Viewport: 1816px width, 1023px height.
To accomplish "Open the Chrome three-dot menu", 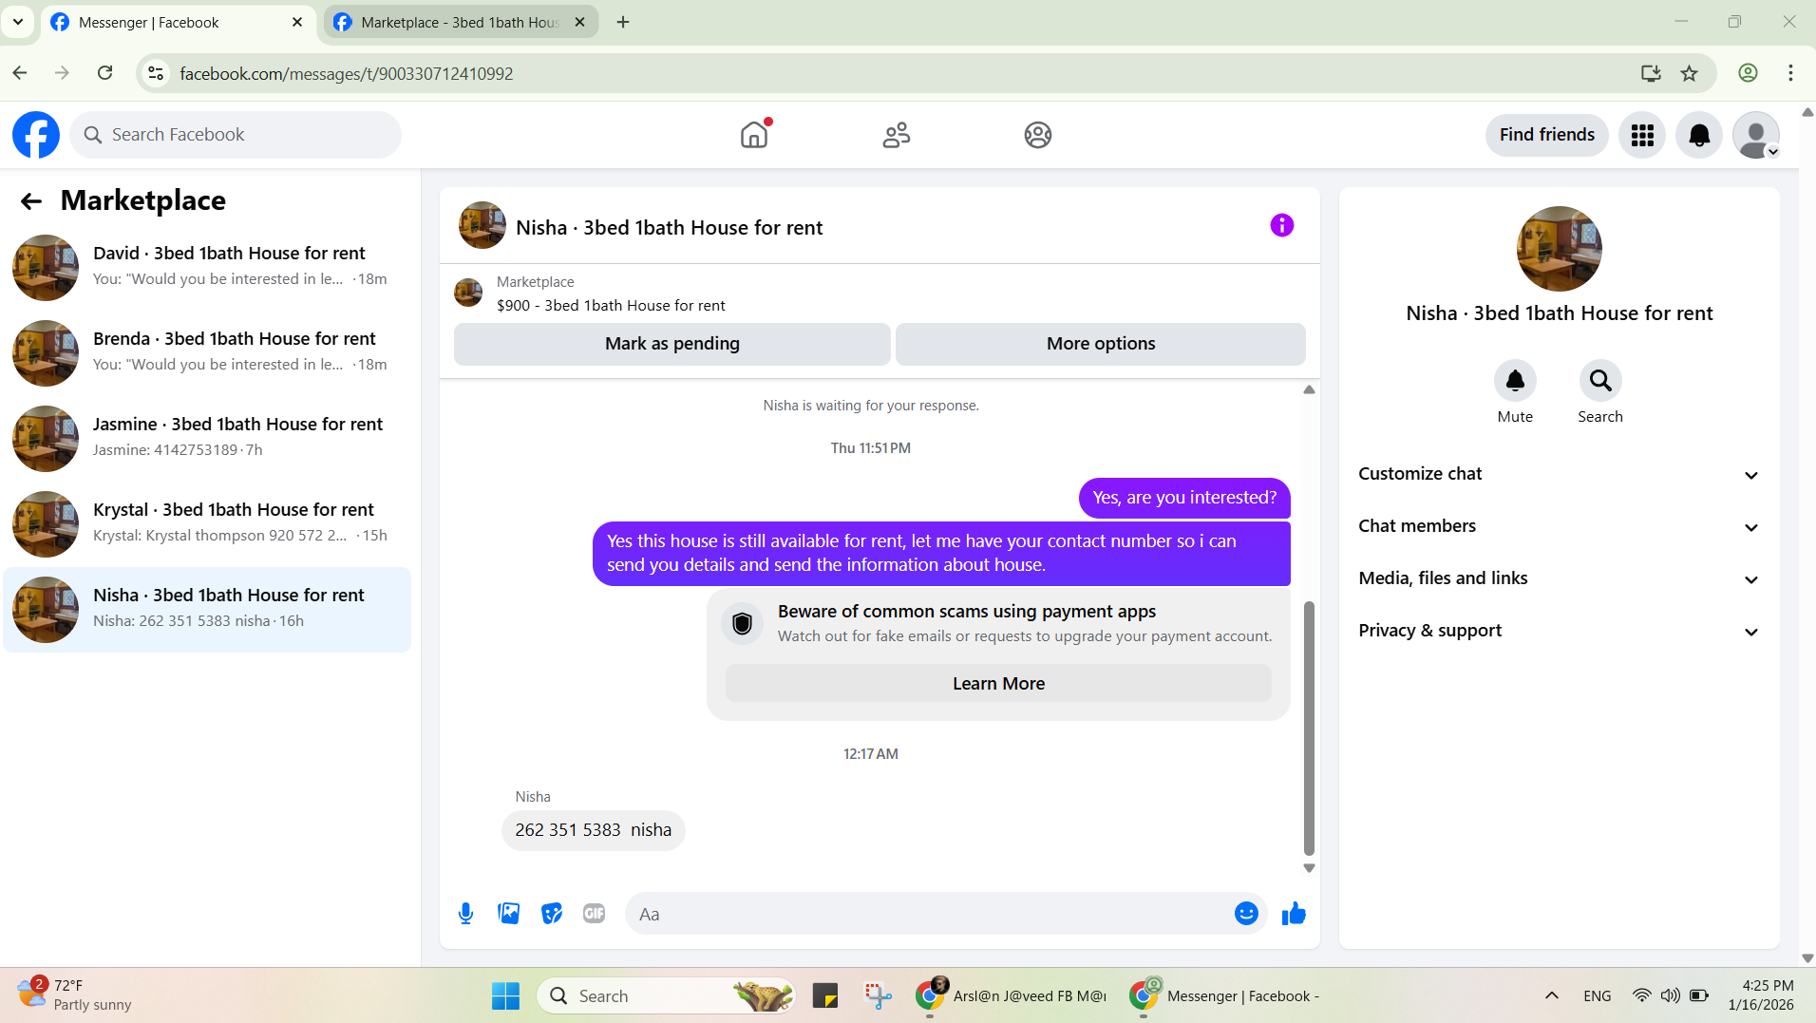I will pyautogui.click(x=1790, y=73).
